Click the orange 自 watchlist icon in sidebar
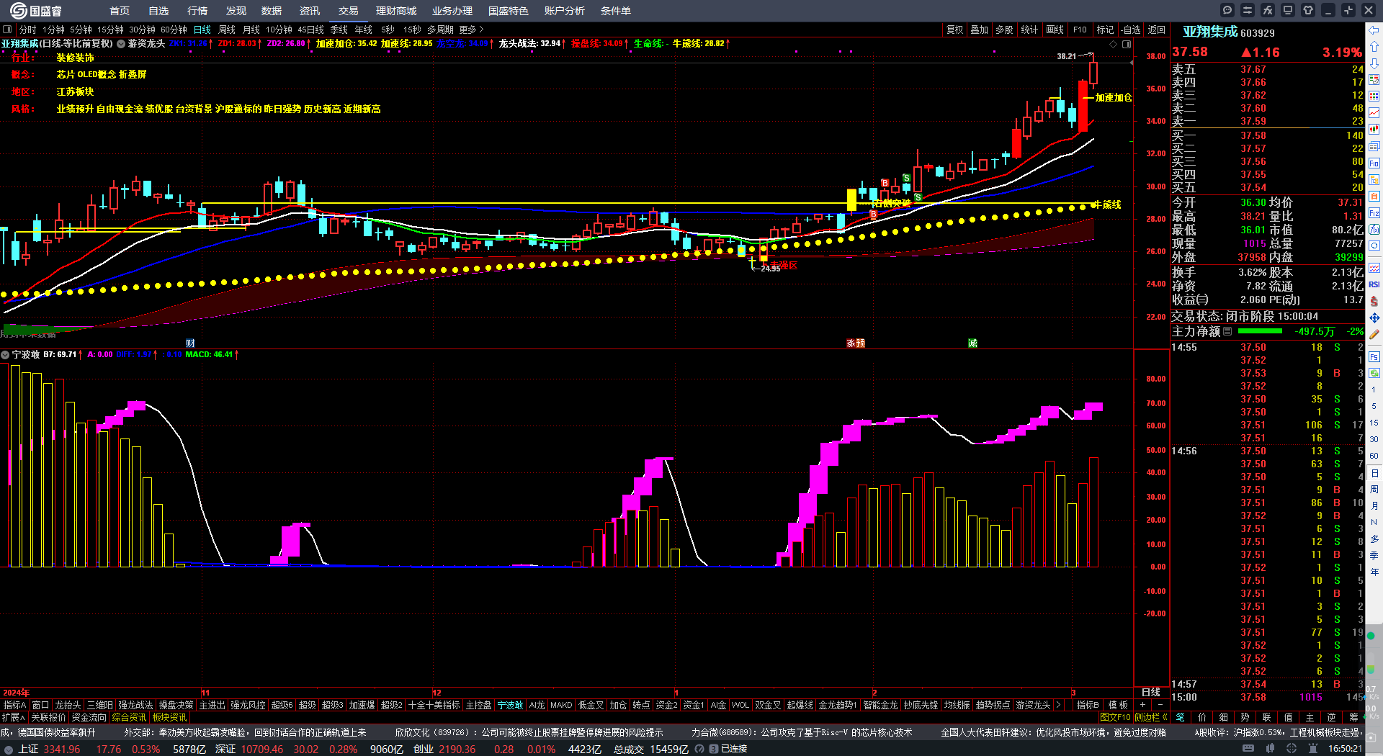 point(1374,197)
